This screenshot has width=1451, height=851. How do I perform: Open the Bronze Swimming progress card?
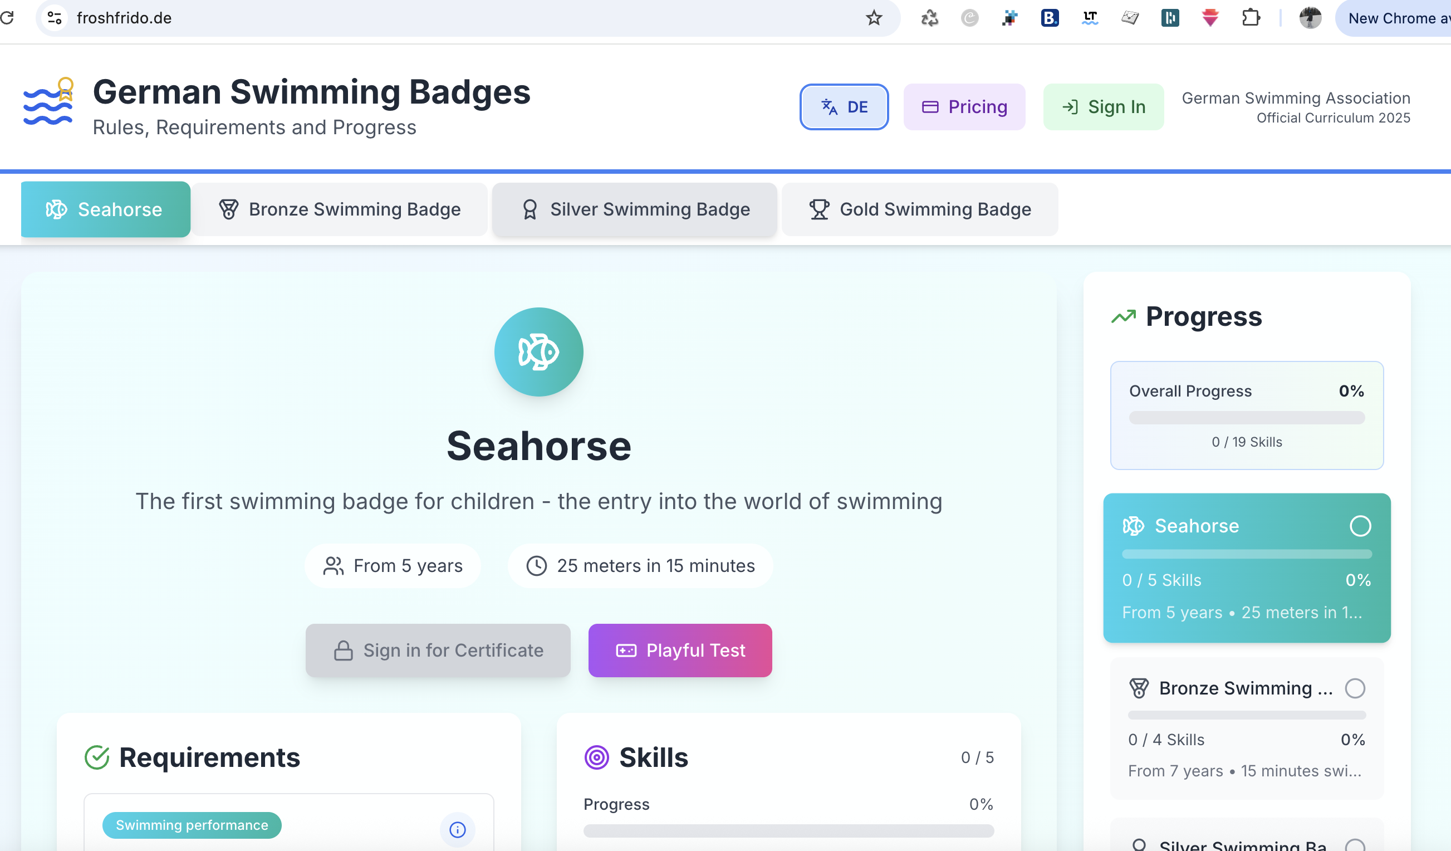[x=1247, y=728]
